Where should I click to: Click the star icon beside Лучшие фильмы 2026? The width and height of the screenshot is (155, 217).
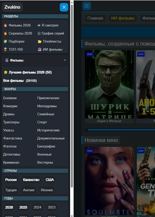6,72
